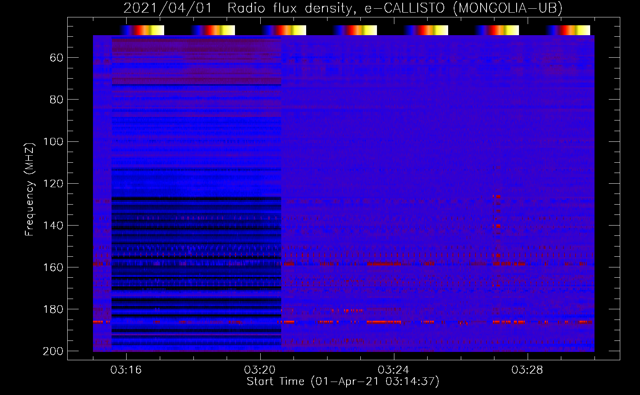Click the 03:24 time tick label
The height and width of the screenshot is (395, 640).
(394, 370)
